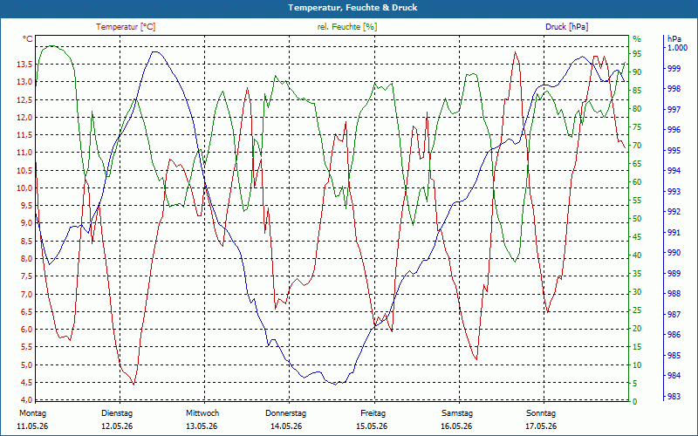
Task: Click the '12,0' temperature axis value
Action: pyautogui.click(x=24, y=118)
